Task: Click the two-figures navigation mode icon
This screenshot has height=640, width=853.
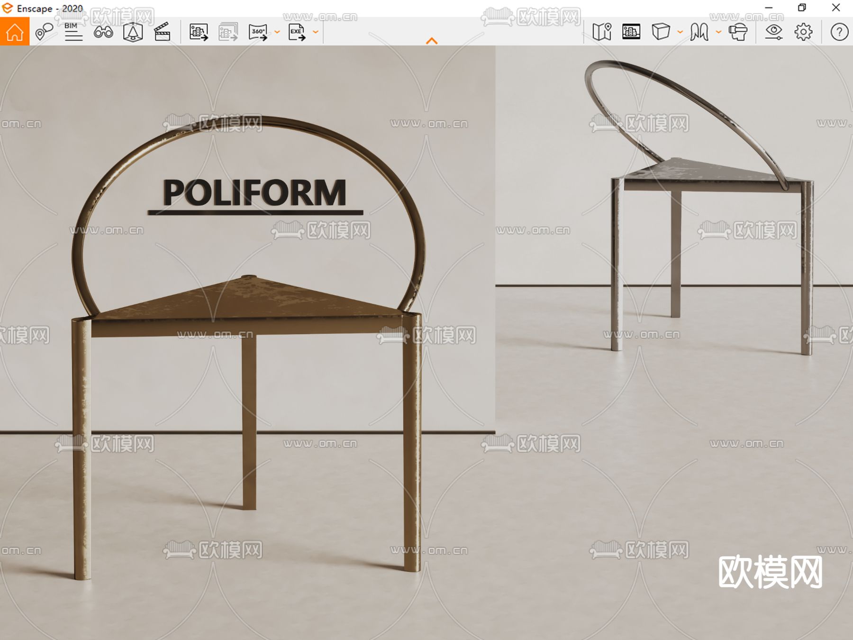Action: click(x=699, y=32)
